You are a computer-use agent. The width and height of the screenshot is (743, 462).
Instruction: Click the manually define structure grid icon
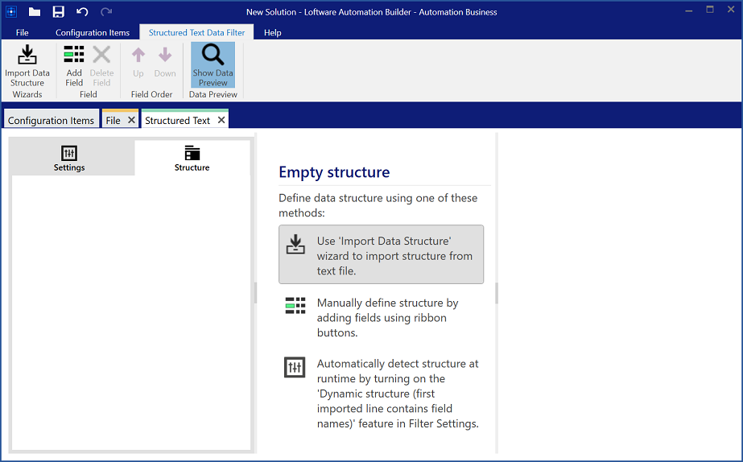[295, 306]
